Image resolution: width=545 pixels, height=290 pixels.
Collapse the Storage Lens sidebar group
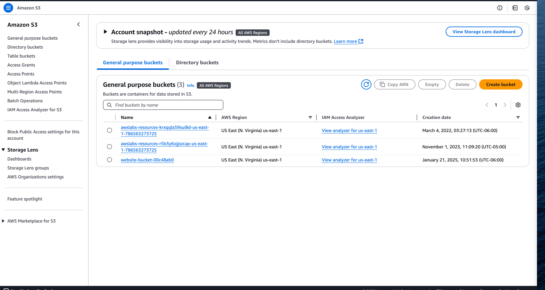(x=3, y=150)
